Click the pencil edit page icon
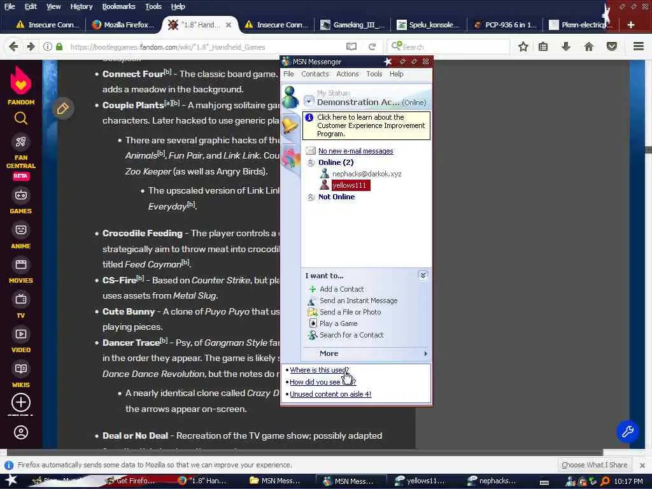The image size is (652, 489). (x=63, y=108)
